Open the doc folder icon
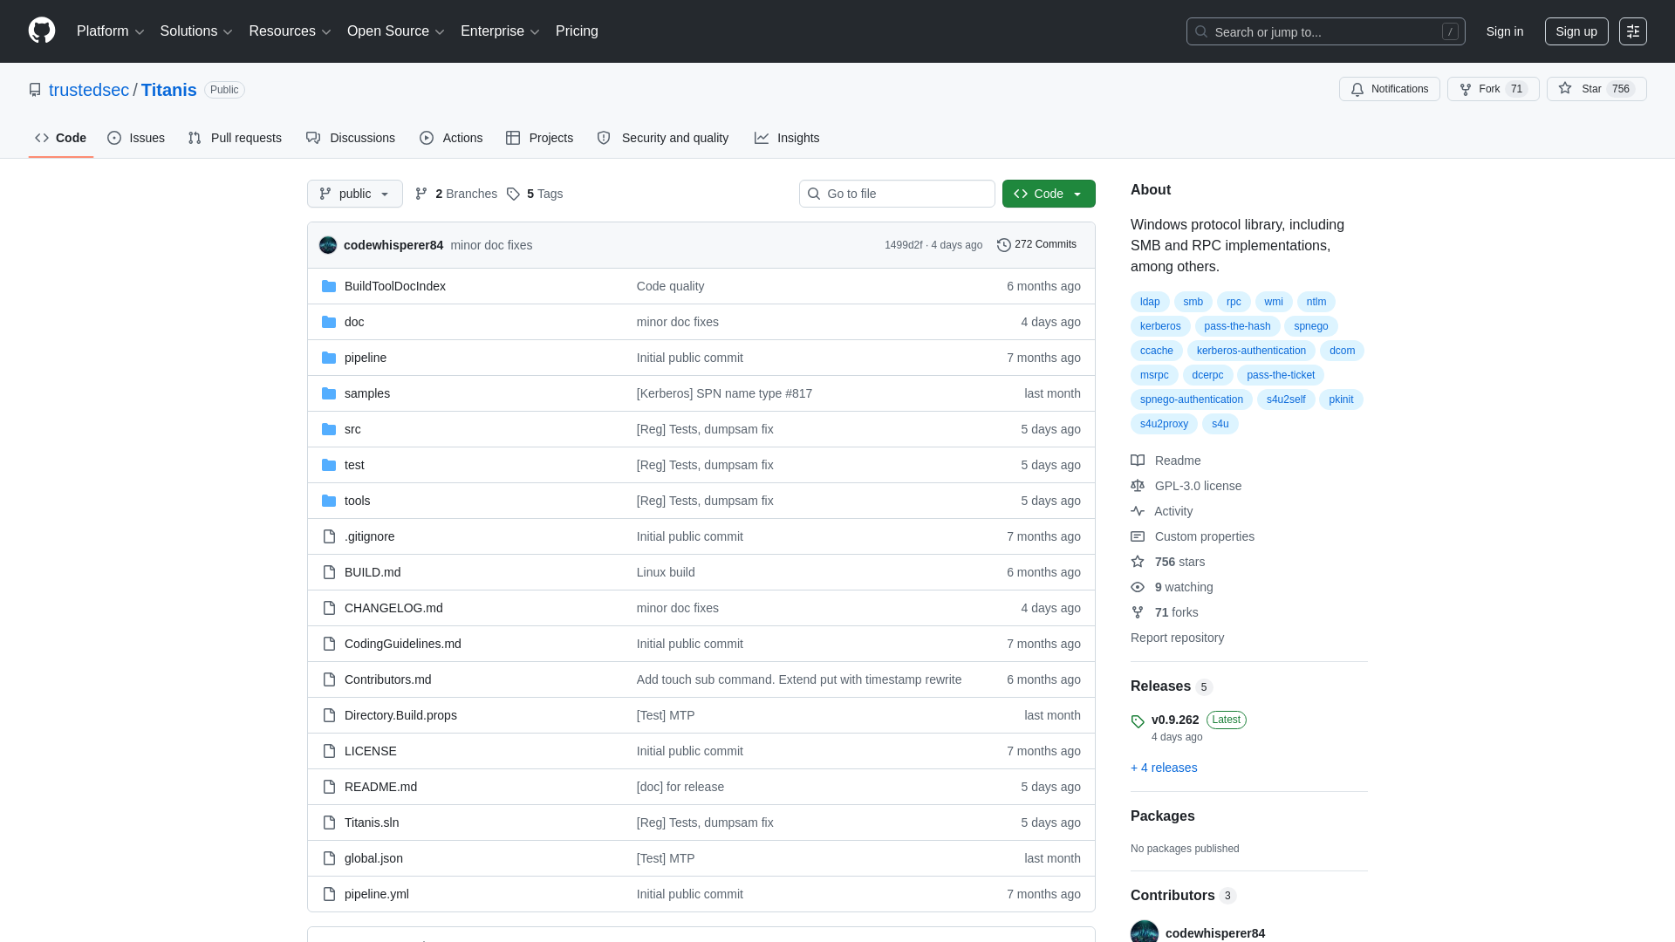The height and width of the screenshot is (942, 1675). point(329,322)
